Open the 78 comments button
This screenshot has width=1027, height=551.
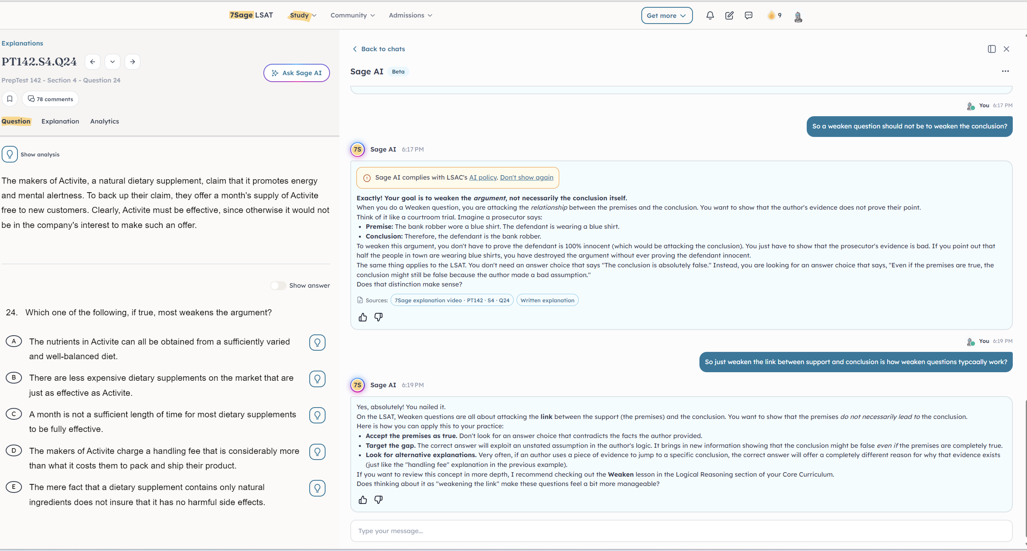[50, 99]
